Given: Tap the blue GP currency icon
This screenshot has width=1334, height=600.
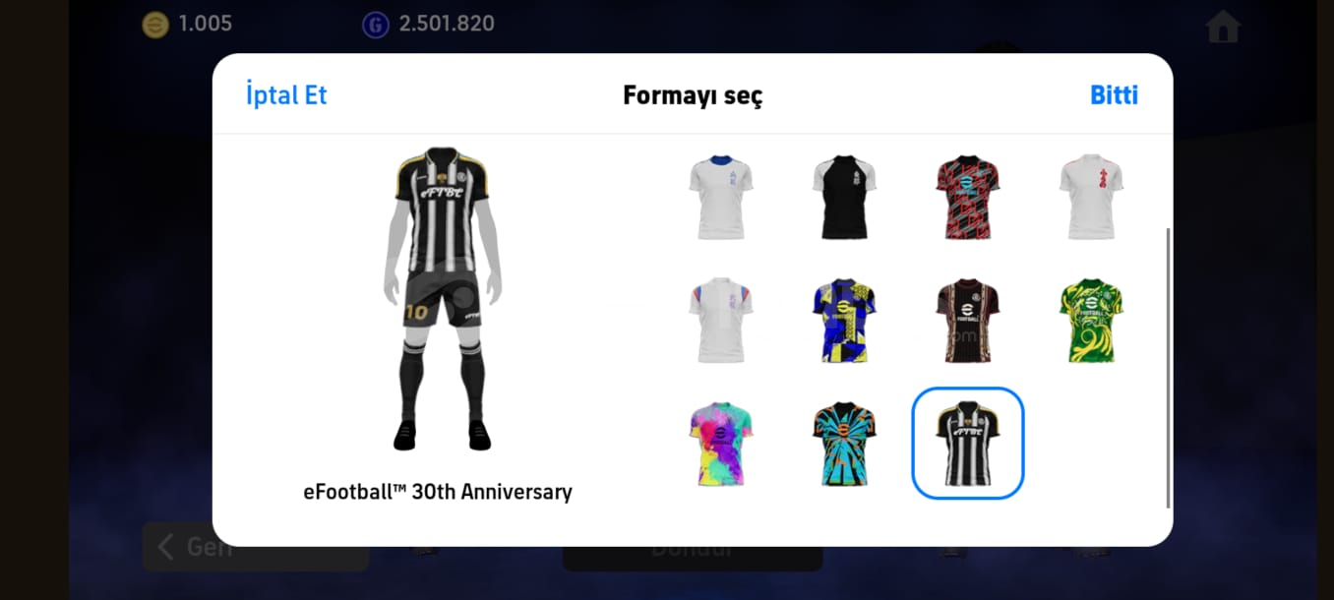Looking at the screenshot, I should (x=376, y=25).
